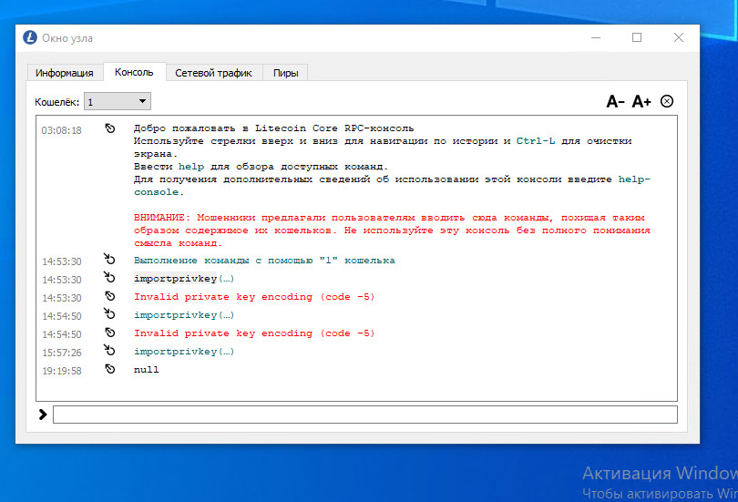Click the Выполнение команды wallet message
This screenshot has height=502, width=738.
pos(264,261)
